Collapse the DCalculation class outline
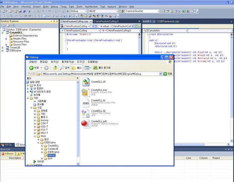Viewport: 234px width, 182px height. [148, 34]
